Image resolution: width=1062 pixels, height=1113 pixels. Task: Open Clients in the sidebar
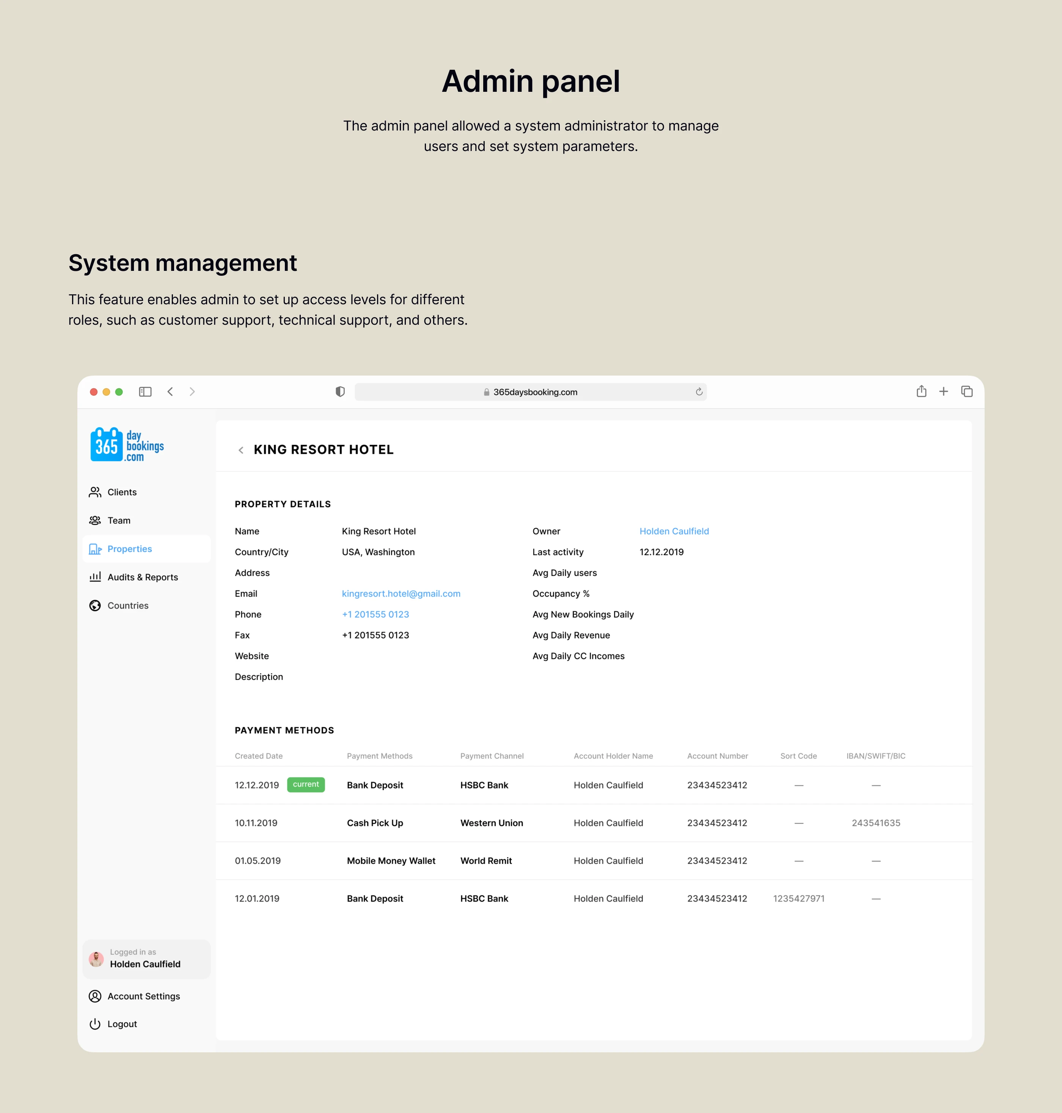(122, 492)
